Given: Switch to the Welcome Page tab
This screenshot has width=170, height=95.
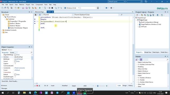Looking at the screenshot, I should pyautogui.click(x=39, y=12).
